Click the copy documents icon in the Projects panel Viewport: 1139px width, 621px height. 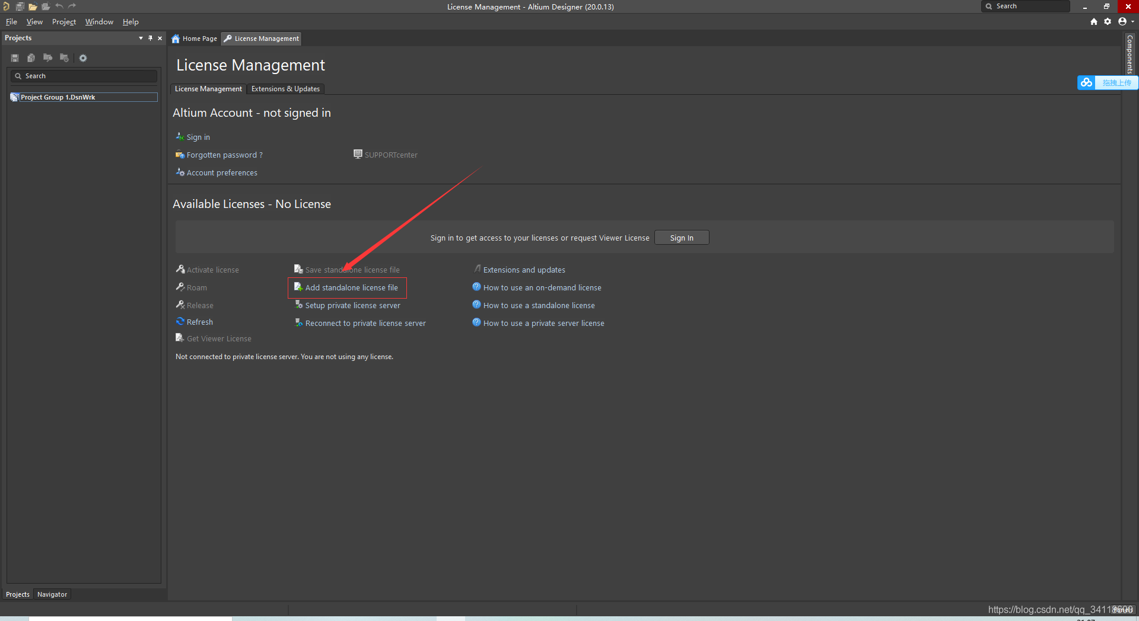point(31,58)
